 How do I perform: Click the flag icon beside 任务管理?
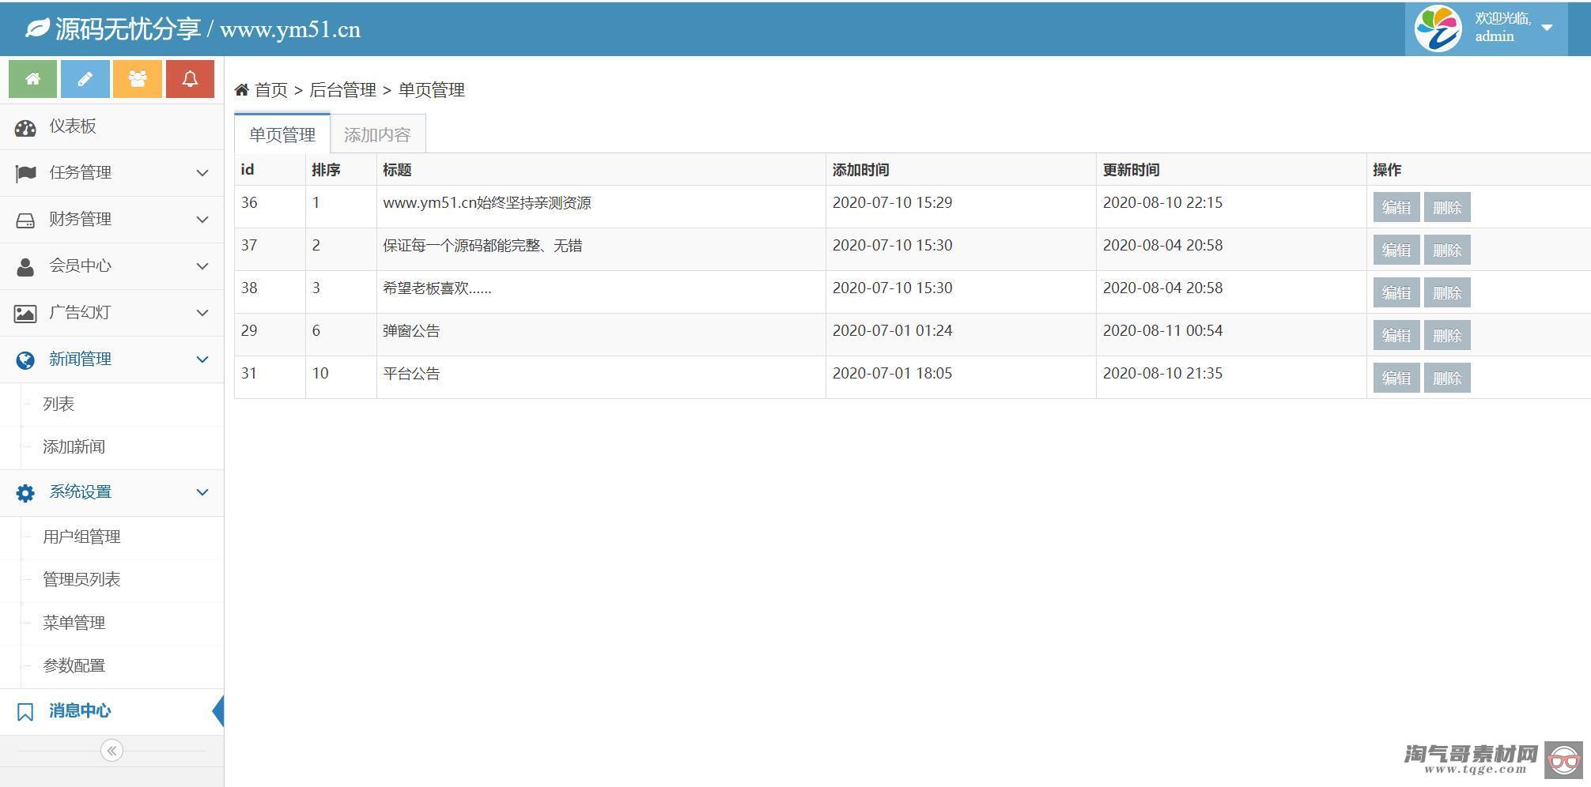click(x=25, y=173)
